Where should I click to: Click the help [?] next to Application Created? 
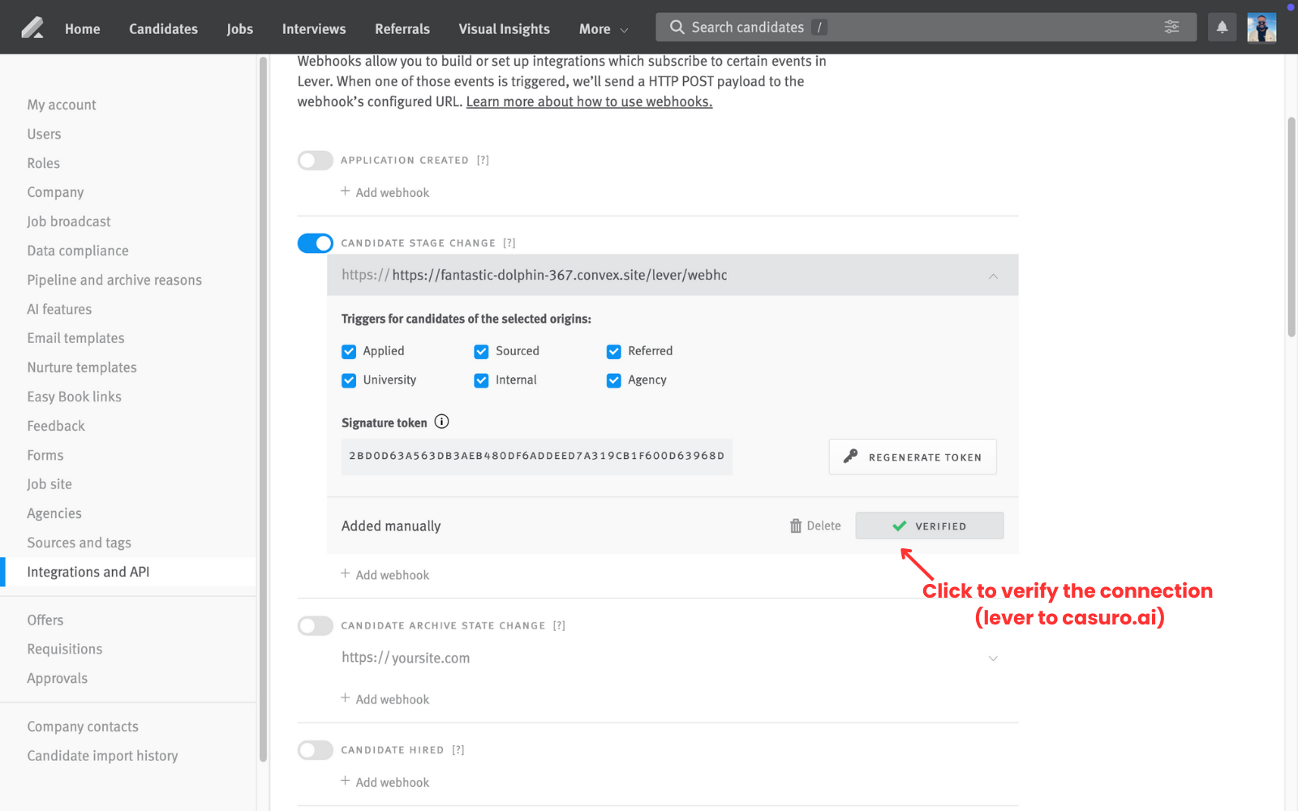click(483, 160)
